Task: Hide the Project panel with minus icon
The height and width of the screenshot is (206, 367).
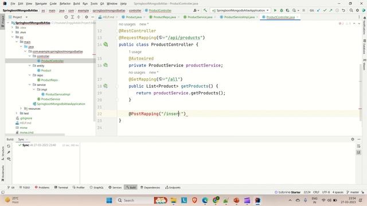Action: point(92,17)
